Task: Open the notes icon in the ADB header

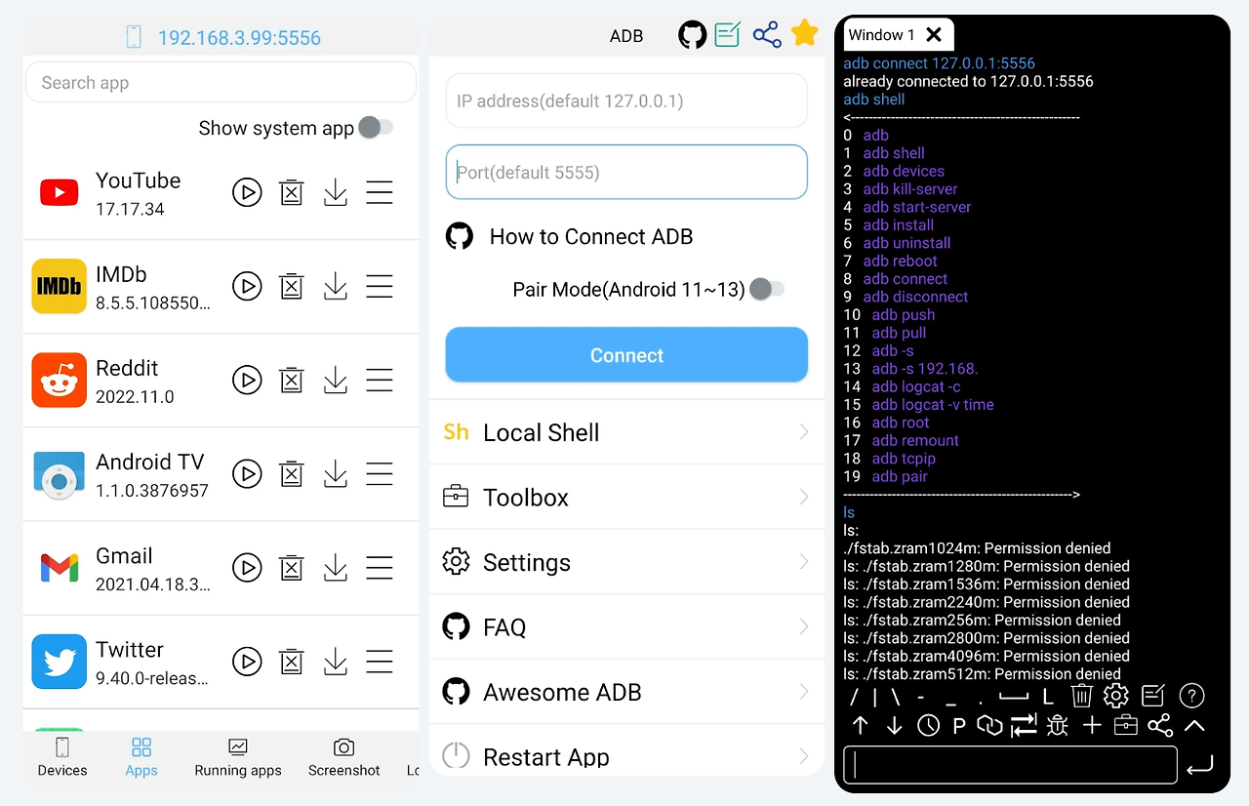Action: tap(728, 35)
